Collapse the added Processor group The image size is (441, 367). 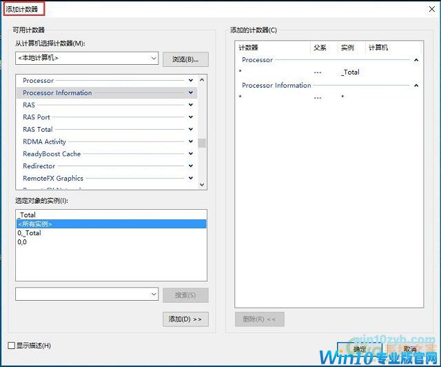[416, 60]
